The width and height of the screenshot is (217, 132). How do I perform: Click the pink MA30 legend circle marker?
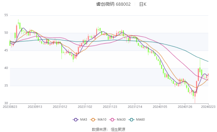112,120
